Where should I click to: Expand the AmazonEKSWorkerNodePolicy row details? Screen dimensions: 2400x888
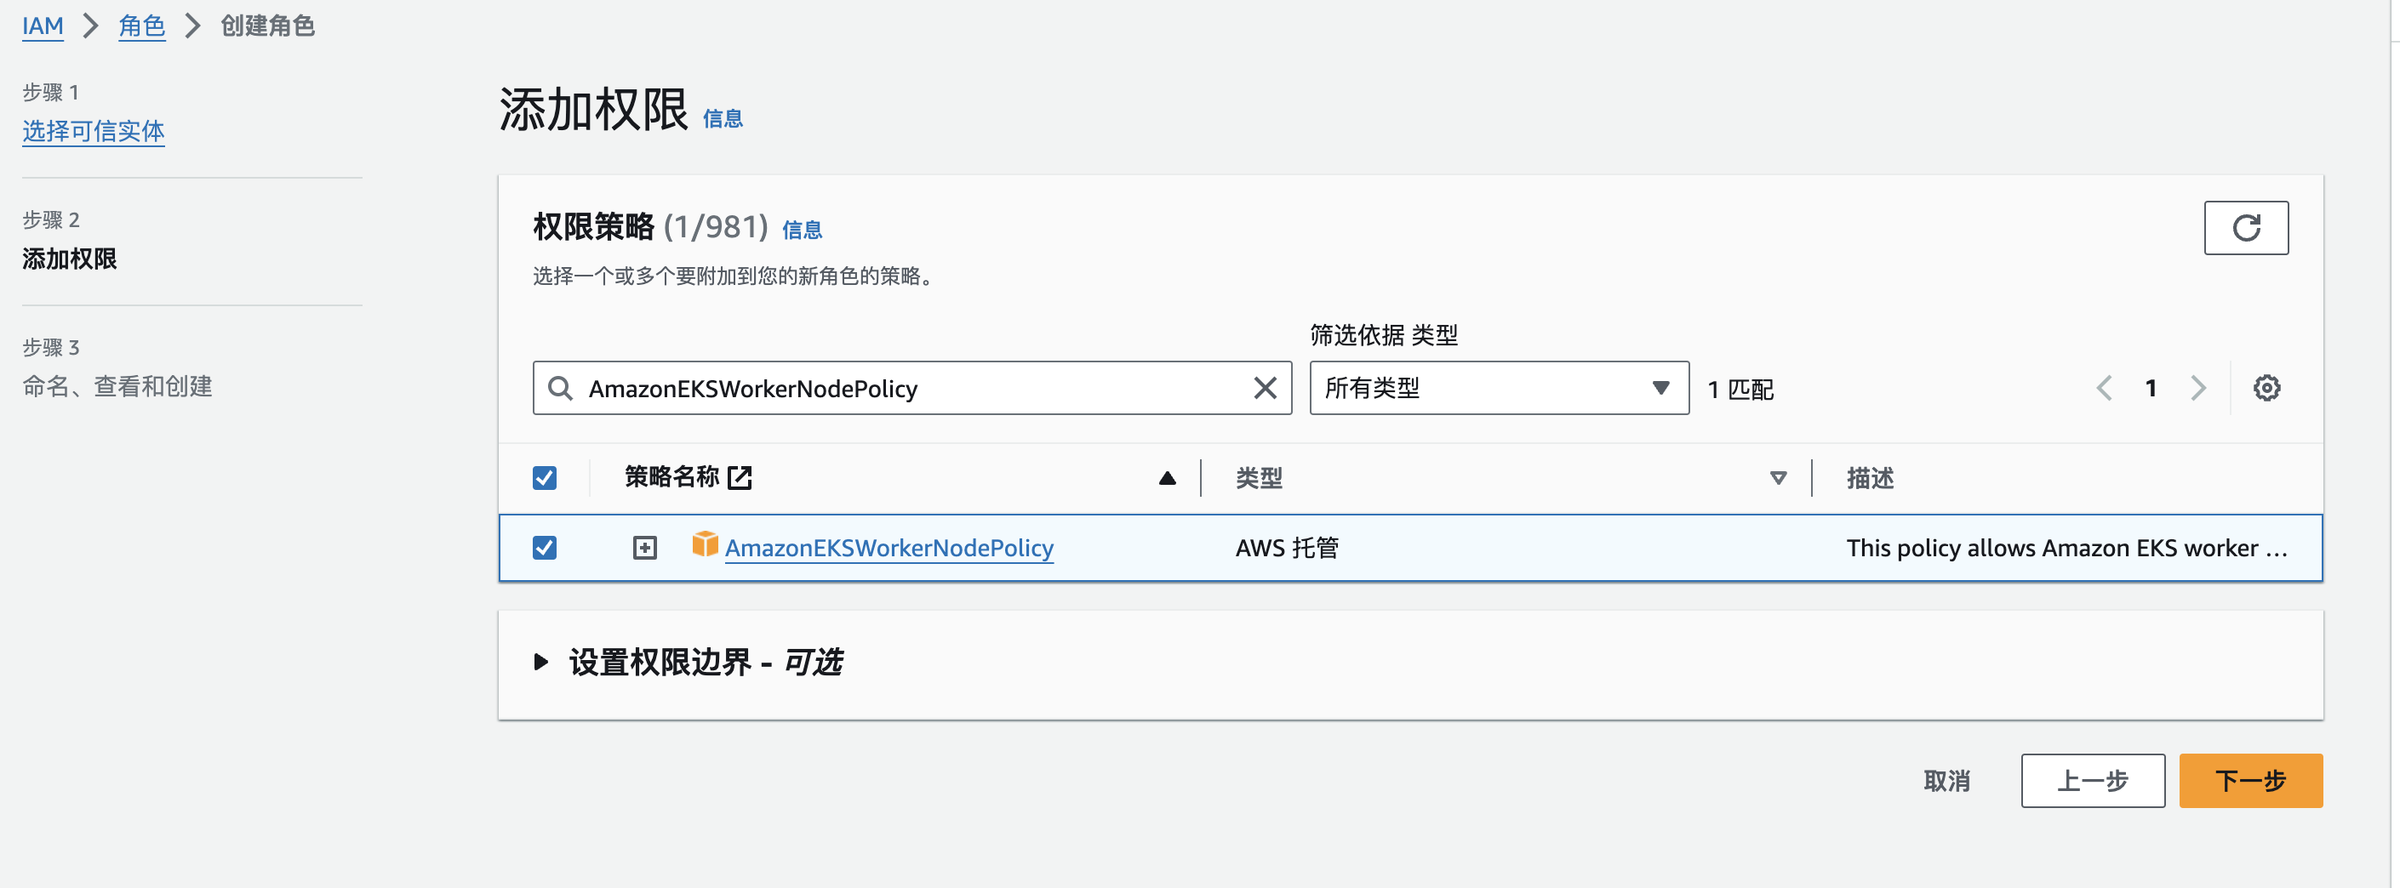point(643,549)
